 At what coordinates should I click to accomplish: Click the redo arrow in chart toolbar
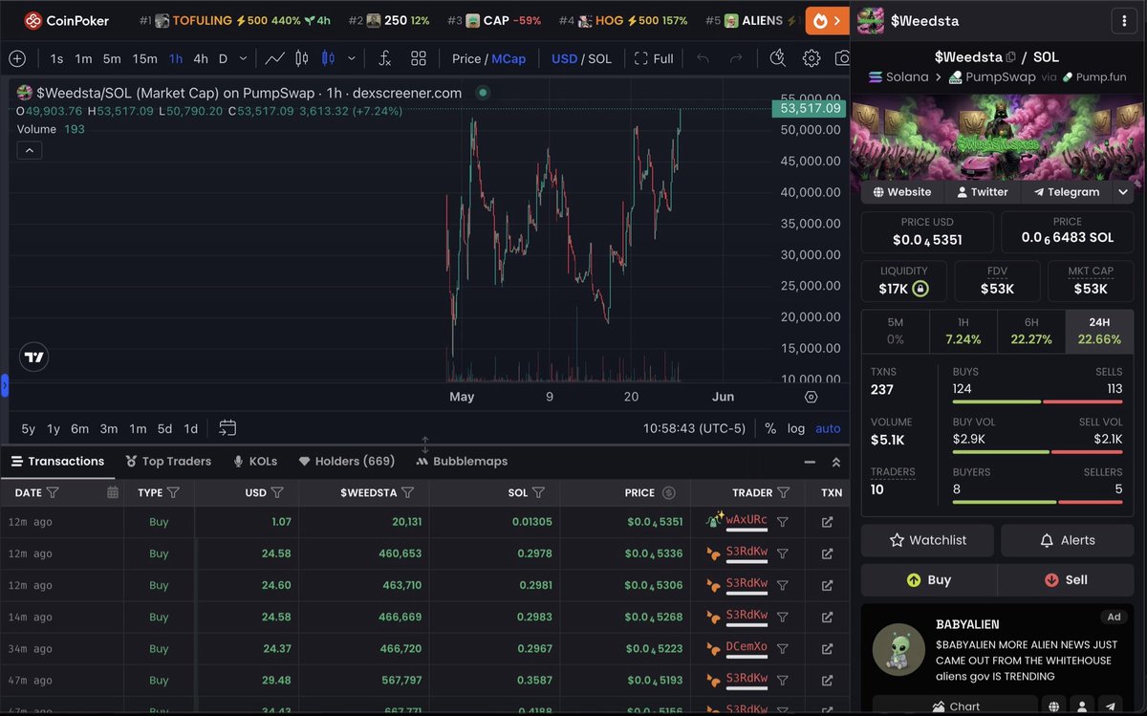(737, 58)
